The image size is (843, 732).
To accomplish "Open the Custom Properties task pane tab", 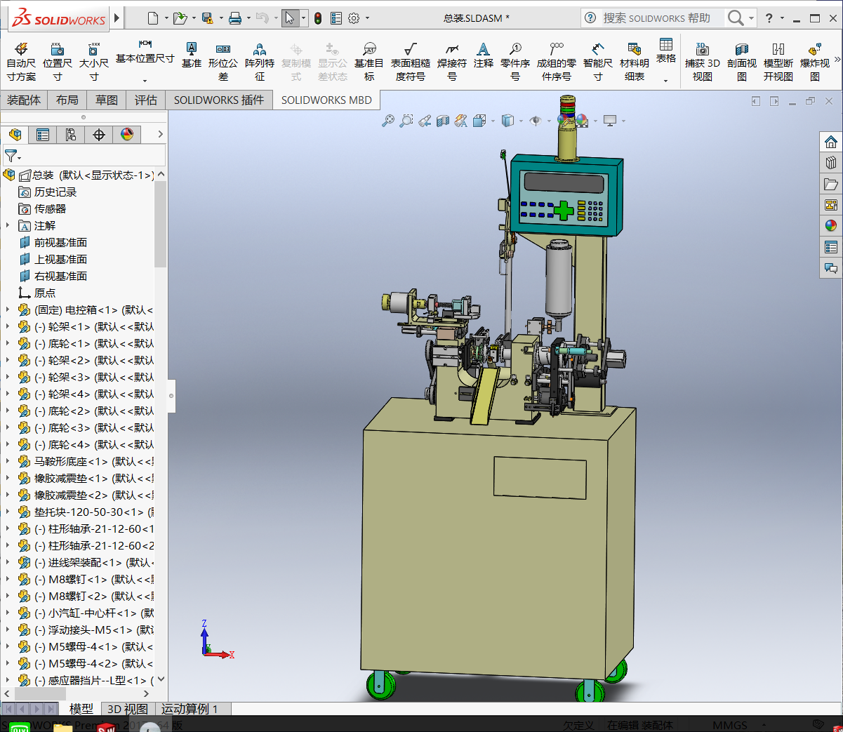I will (831, 247).
